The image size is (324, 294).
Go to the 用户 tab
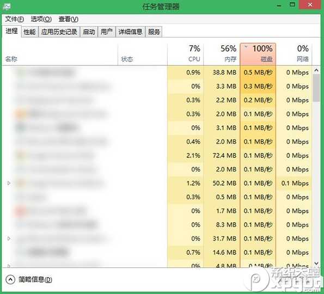tap(106, 32)
